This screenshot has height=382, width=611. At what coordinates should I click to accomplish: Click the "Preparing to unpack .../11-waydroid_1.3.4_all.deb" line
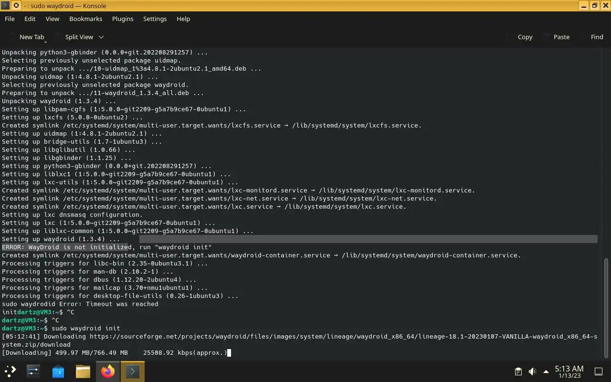[x=103, y=93]
